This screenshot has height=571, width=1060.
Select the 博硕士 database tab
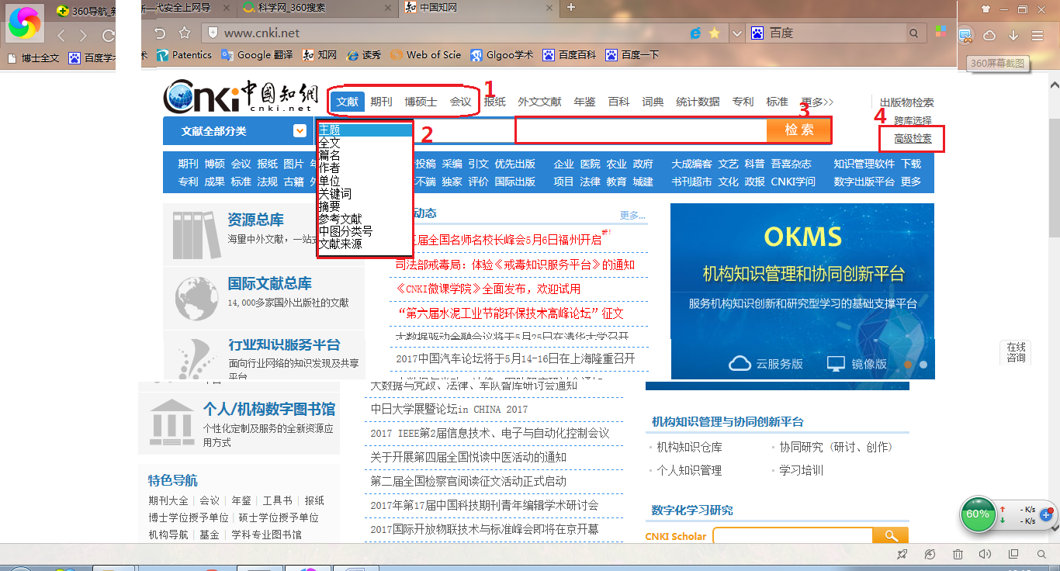tap(421, 102)
